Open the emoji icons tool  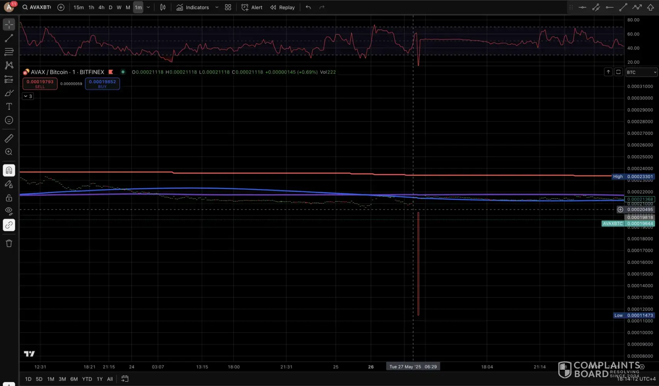pyautogui.click(x=9, y=120)
